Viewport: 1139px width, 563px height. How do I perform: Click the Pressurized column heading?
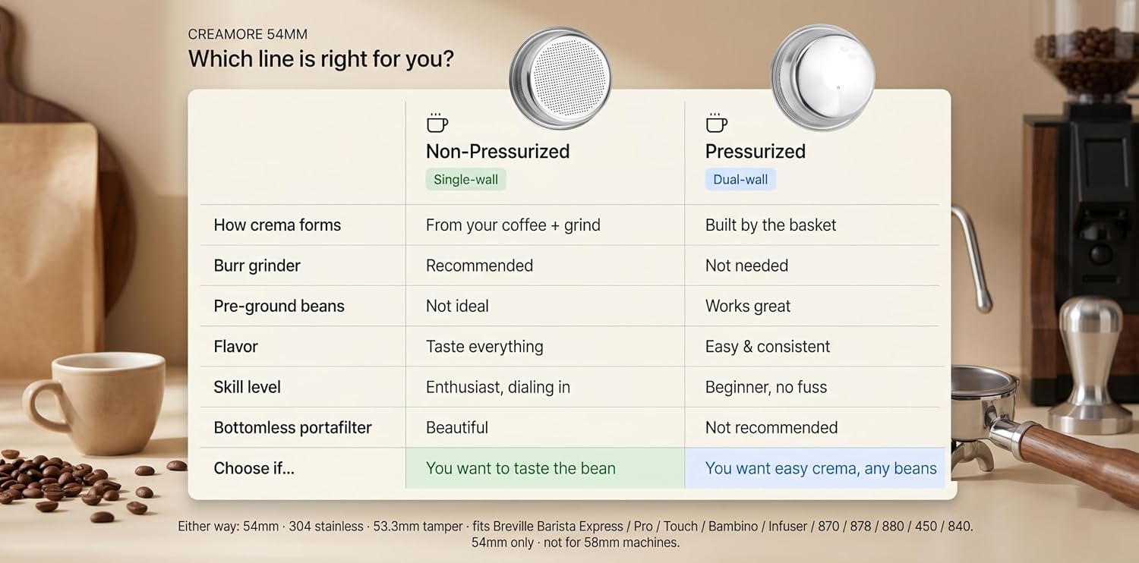click(x=756, y=151)
